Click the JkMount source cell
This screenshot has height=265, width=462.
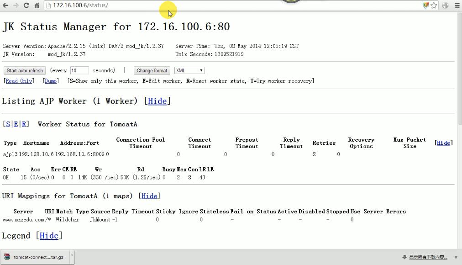100,220
